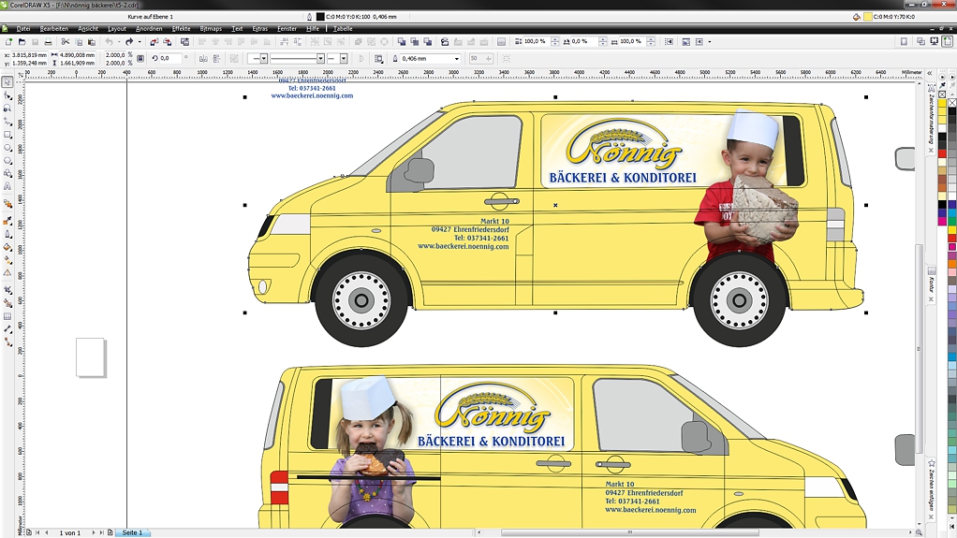This screenshot has width=957, height=538.
Task: Open the Undo history dropdown arrow
Action: [119, 42]
